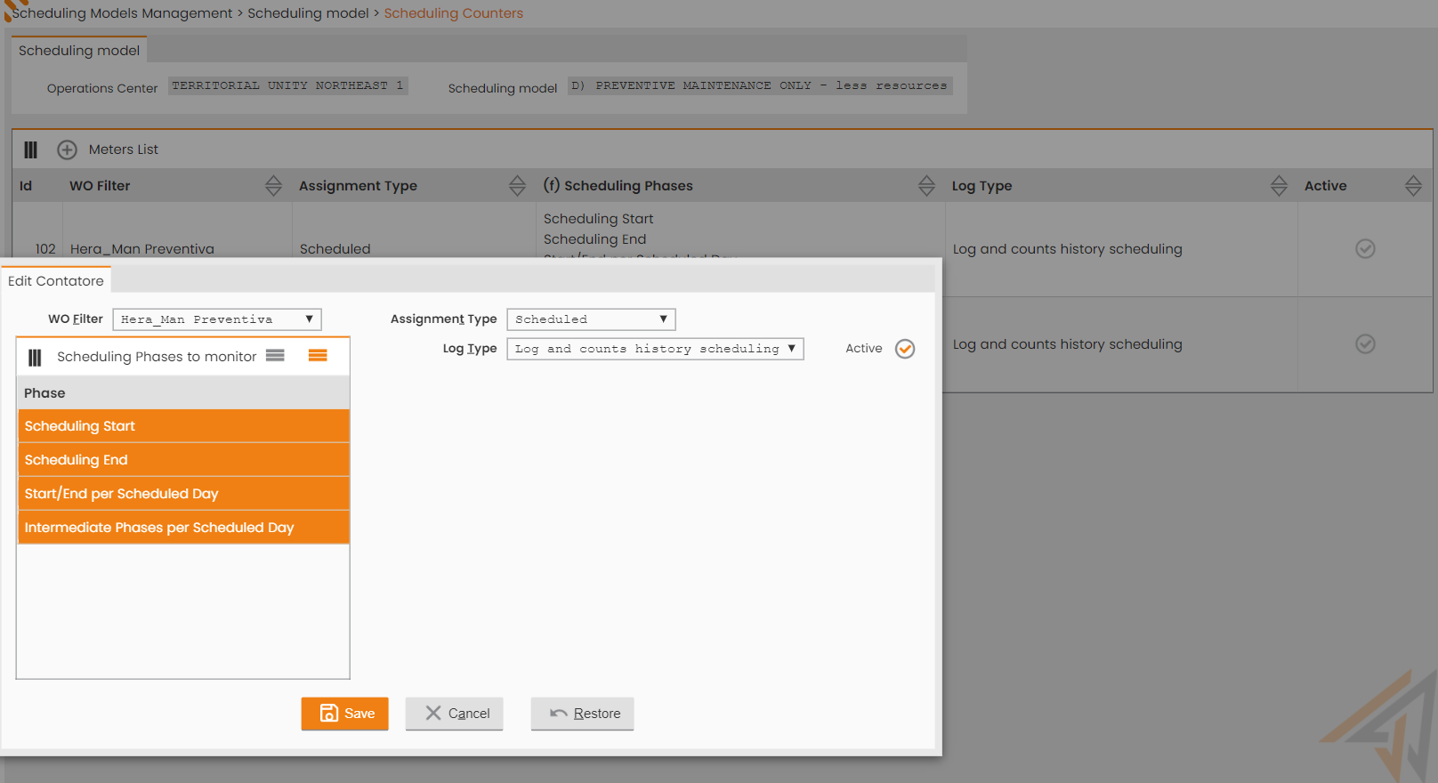The height and width of the screenshot is (783, 1438).
Task: Sort table by Log Type column
Action: click(x=1279, y=185)
